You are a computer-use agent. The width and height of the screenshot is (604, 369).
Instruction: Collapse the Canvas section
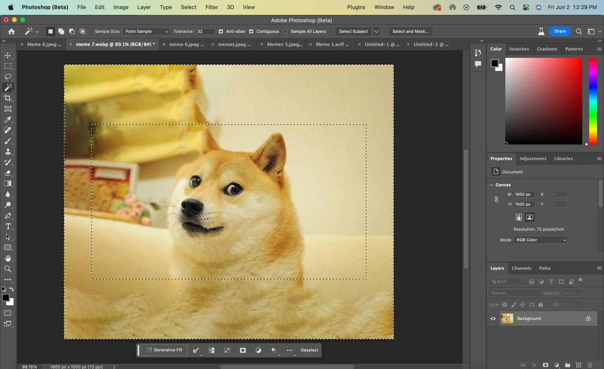(492, 185)
